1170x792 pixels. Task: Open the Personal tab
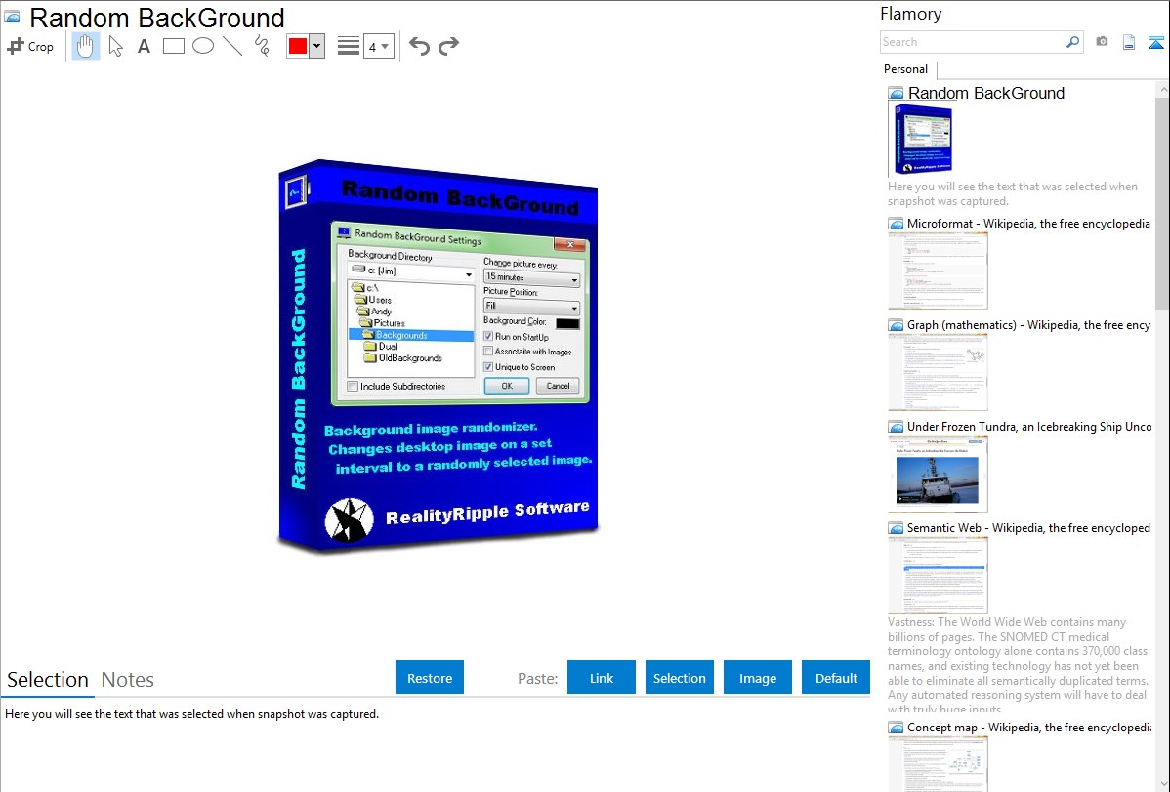coord(905,69)
